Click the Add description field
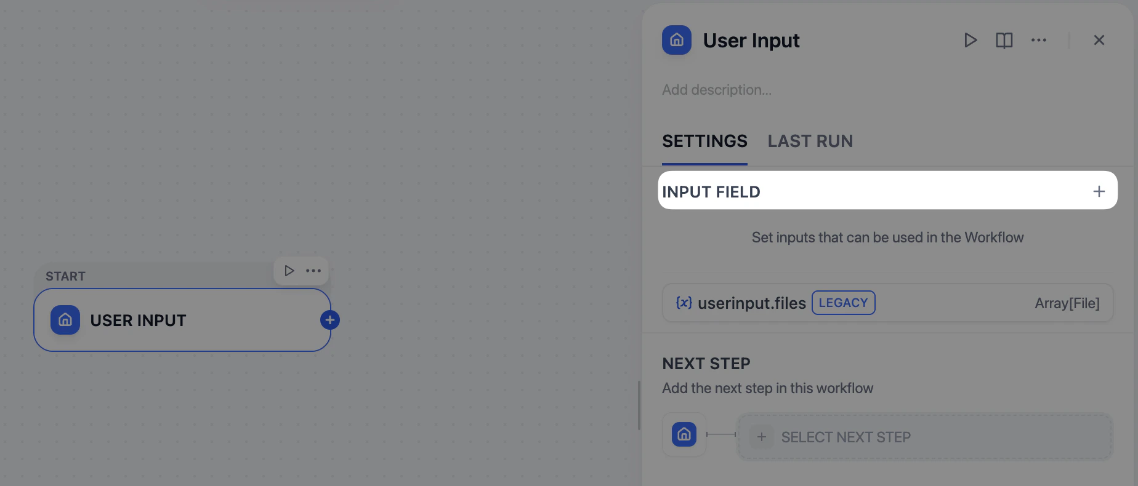1138x486 pixels. [716, 90]
